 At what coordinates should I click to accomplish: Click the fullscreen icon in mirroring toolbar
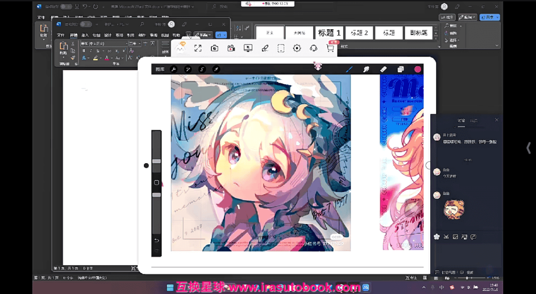pos(198,48)
